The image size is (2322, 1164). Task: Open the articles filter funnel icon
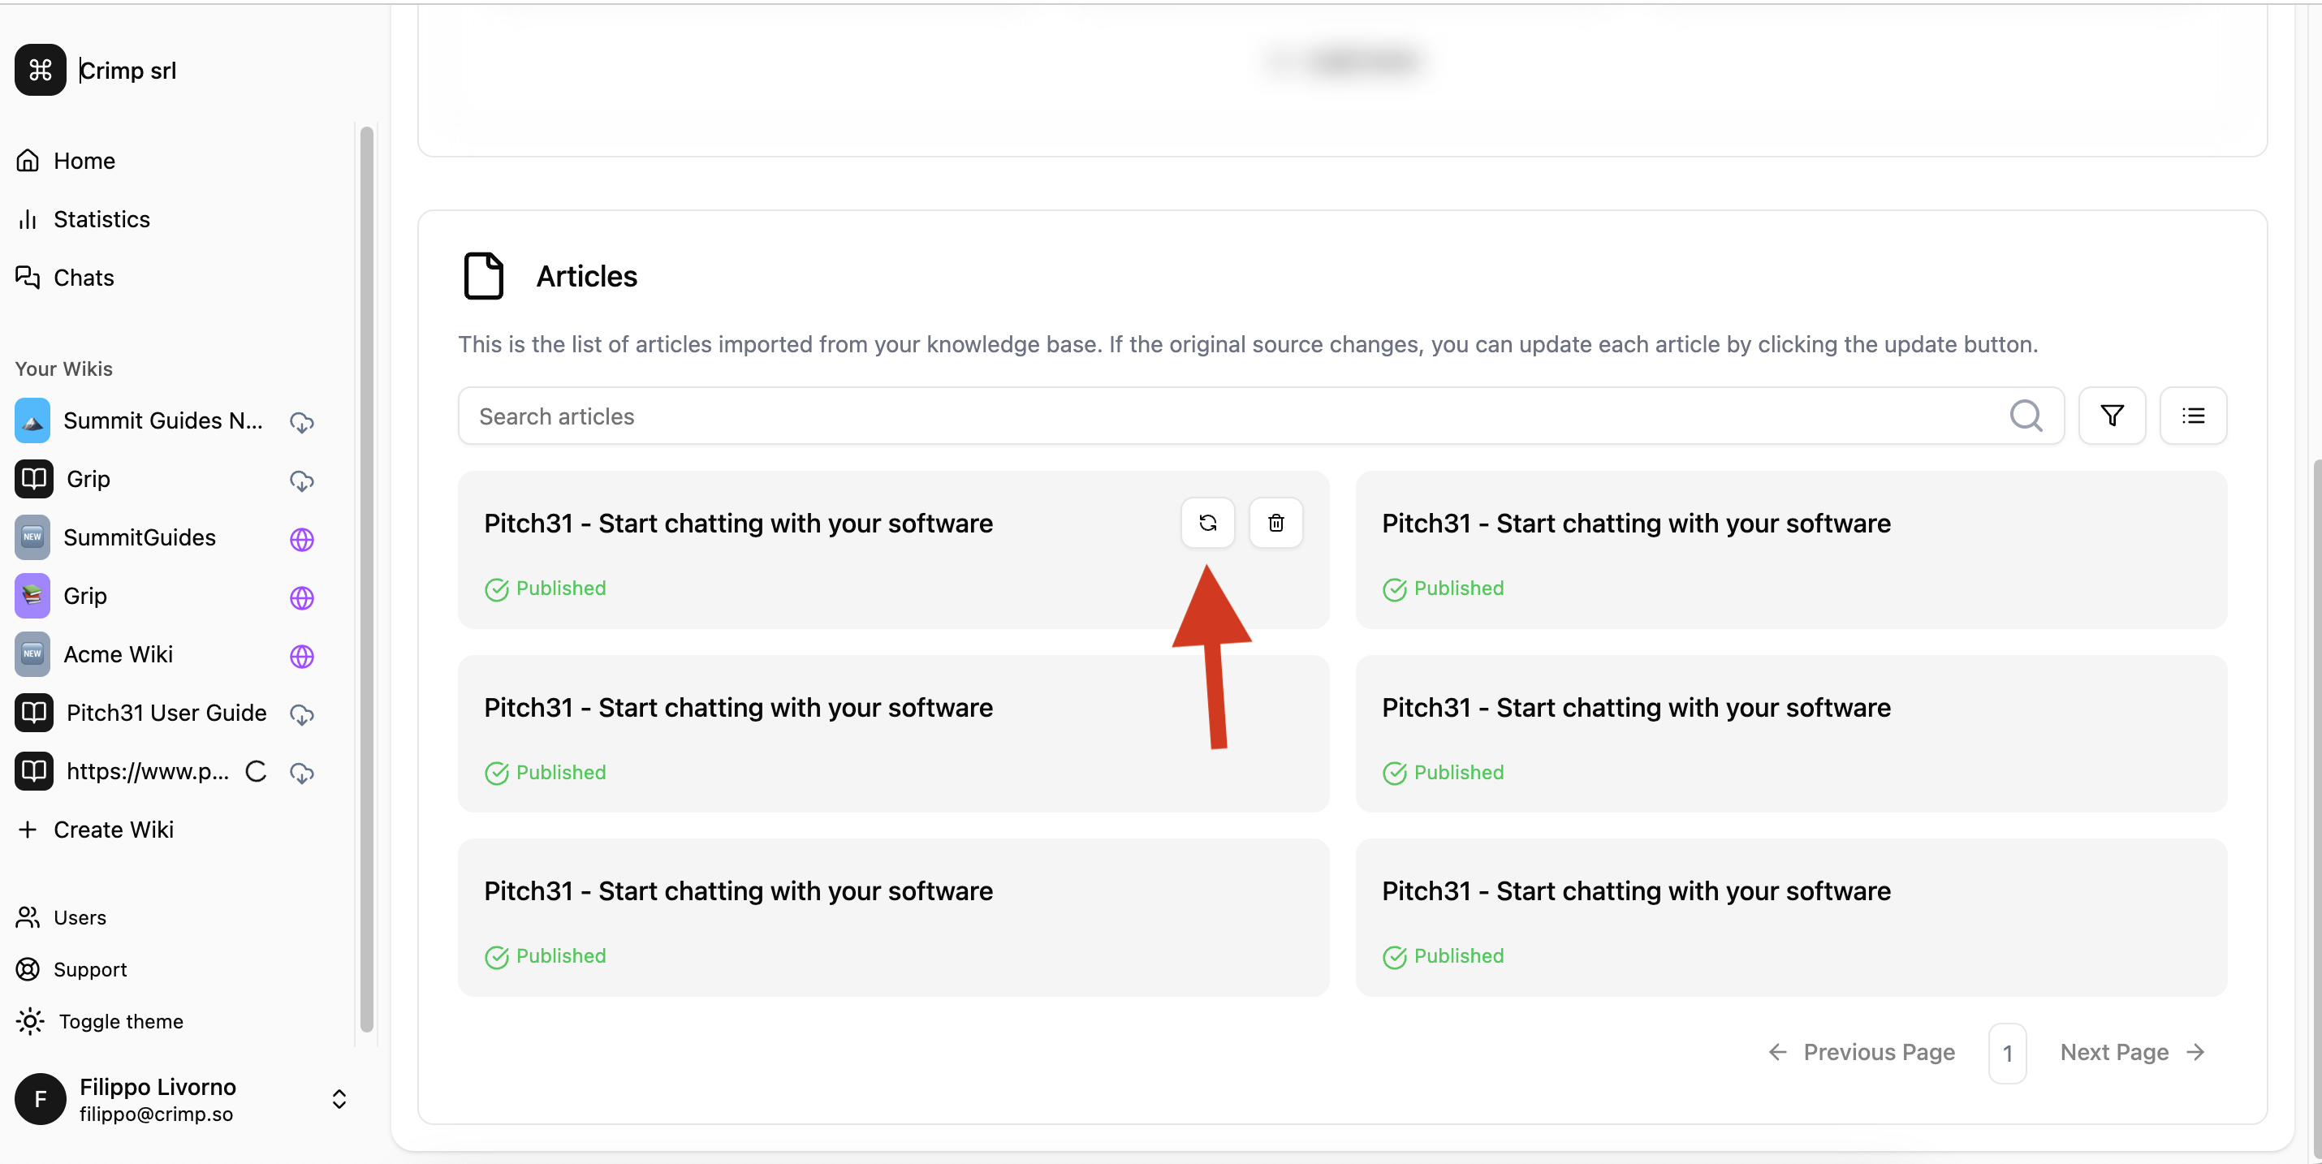2111,416
